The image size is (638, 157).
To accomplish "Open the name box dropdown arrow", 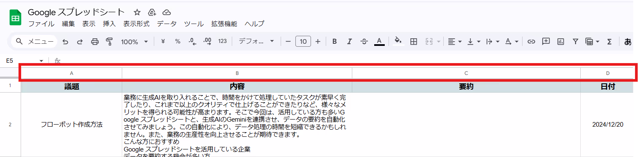I will [x=41, y=61].
